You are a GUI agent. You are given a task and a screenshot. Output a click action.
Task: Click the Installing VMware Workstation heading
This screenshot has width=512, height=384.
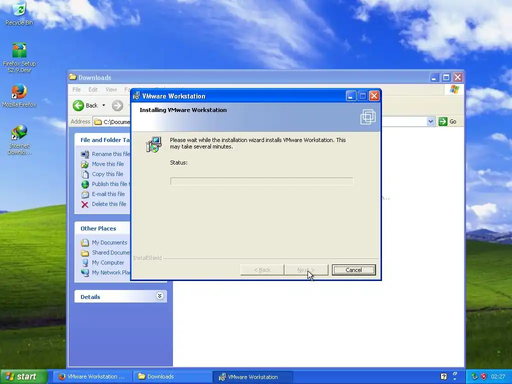pos(183,110)
